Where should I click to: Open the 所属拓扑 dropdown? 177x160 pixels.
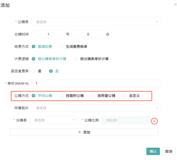pos(96,108)
